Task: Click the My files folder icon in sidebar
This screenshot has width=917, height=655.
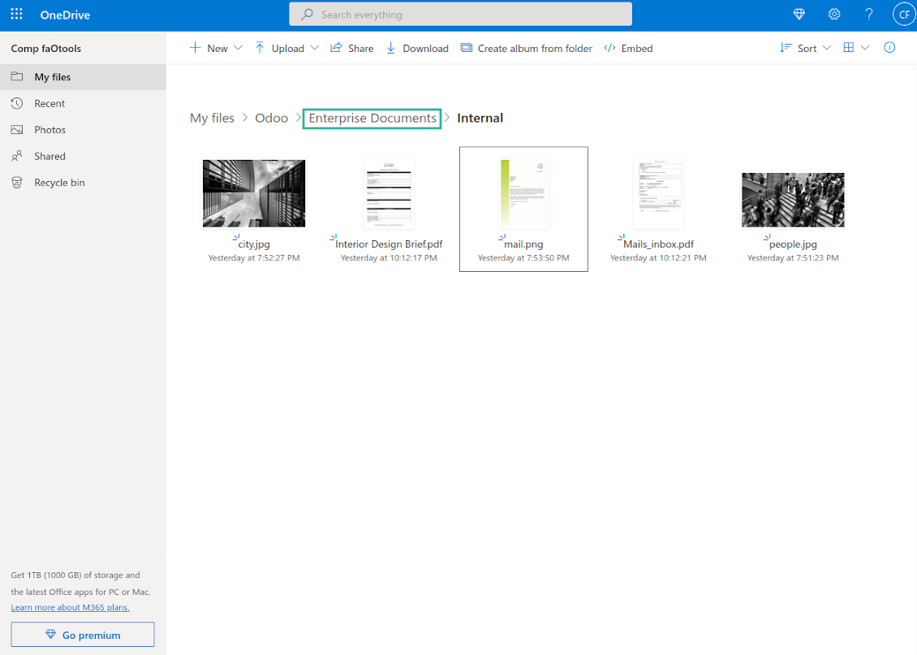Action: click(x=17, y=76)
